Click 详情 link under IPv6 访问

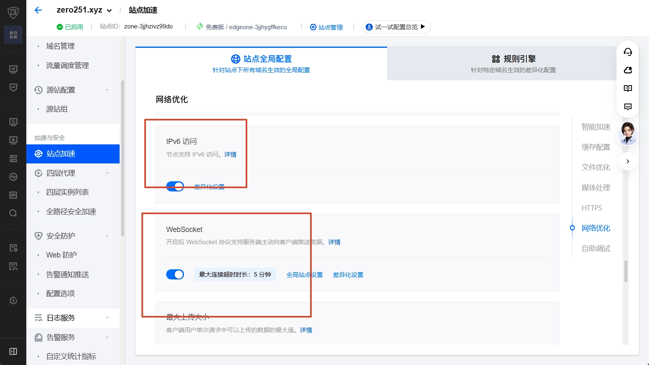point(230,155)
